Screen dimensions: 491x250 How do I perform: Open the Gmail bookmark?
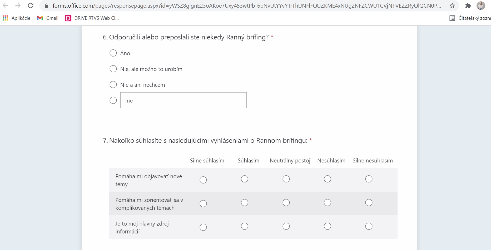pos(48,18)
